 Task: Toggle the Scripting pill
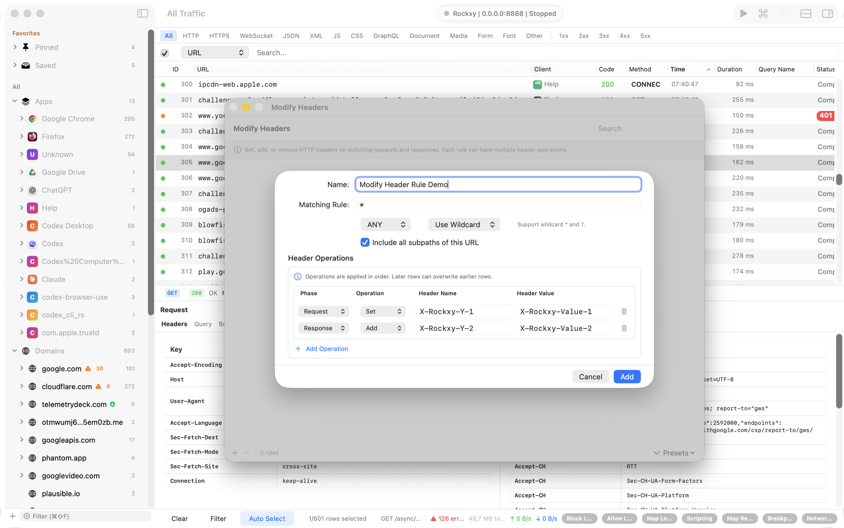click(x=699, y=518)
